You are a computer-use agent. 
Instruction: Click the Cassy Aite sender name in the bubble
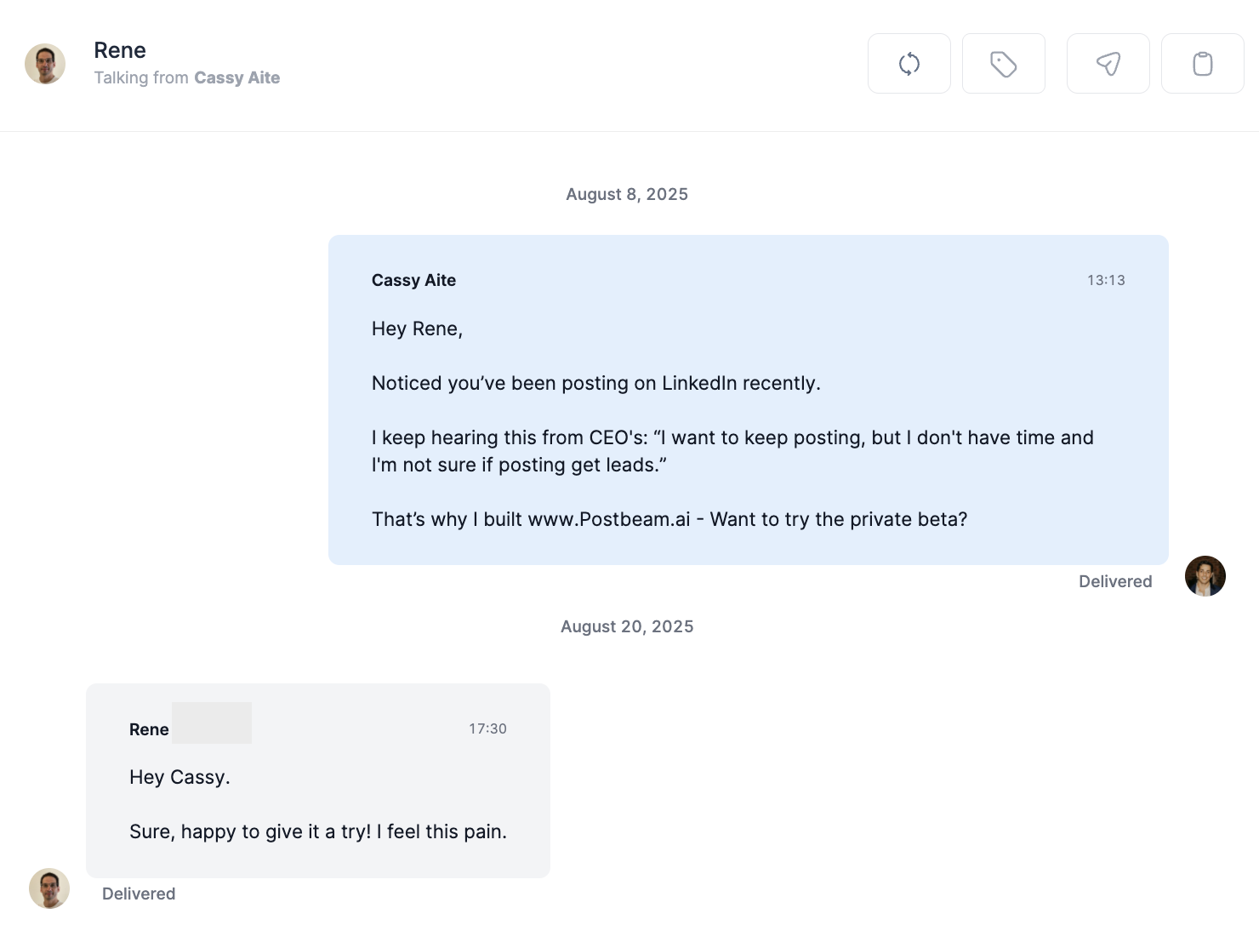click(413, 280)
